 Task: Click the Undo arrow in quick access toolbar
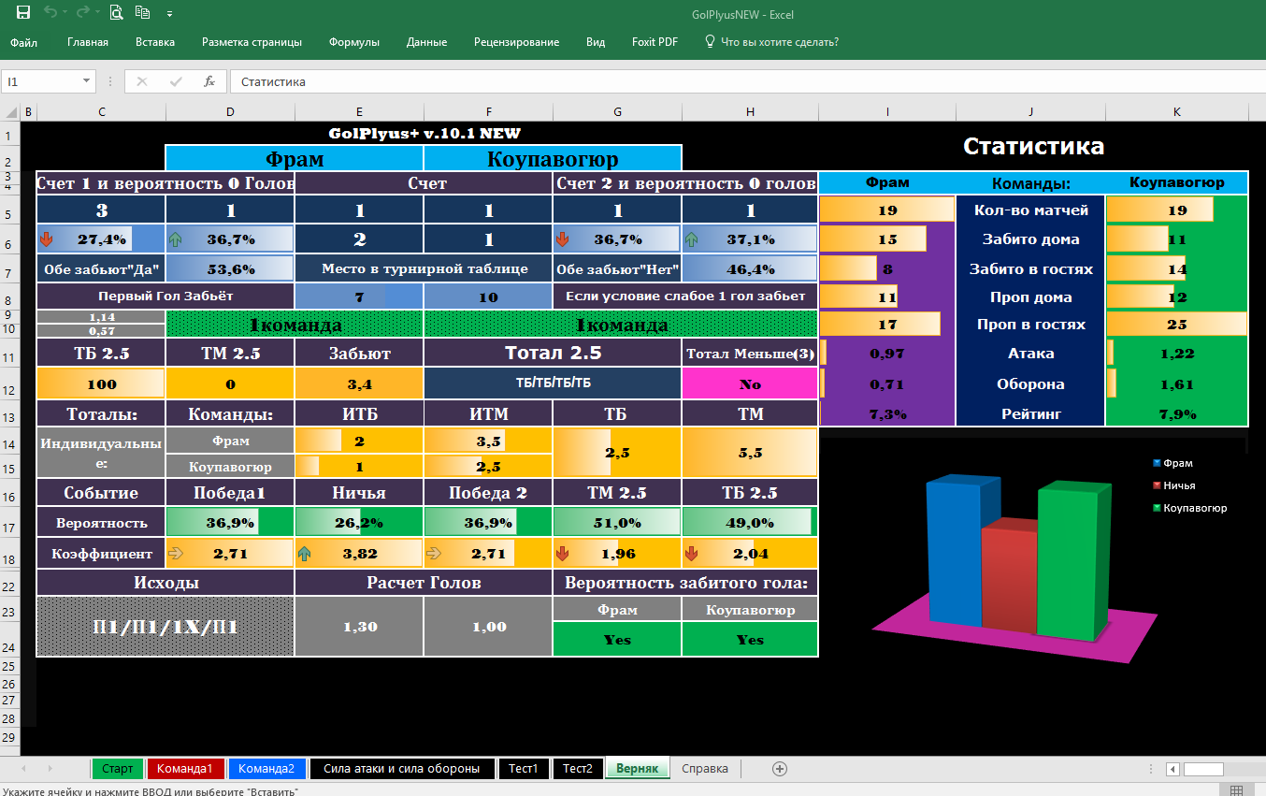click(50, 13)
